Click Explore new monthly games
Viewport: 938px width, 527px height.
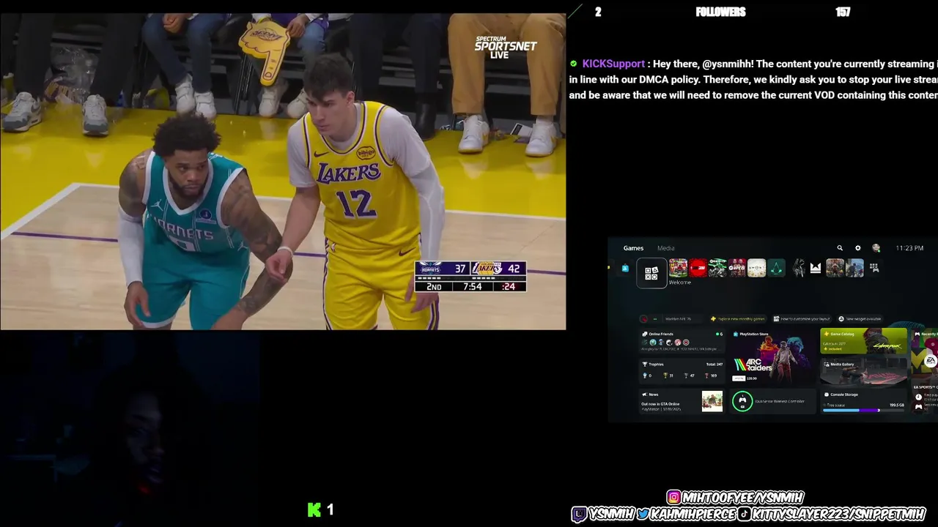point(738,319)
